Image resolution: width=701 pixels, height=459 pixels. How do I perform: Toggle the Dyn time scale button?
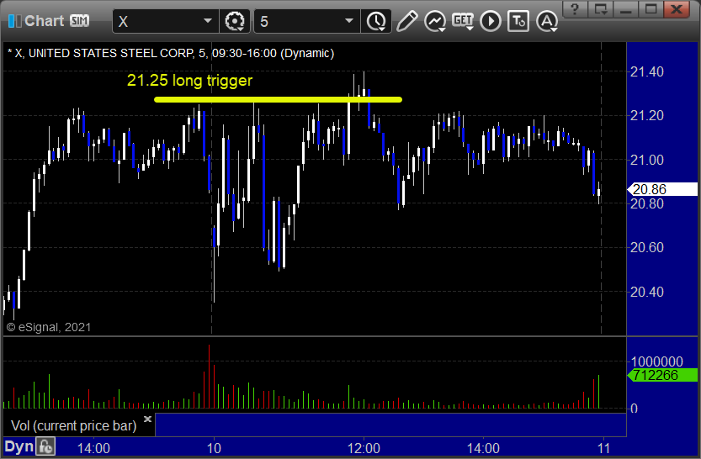tap(19, 446)
